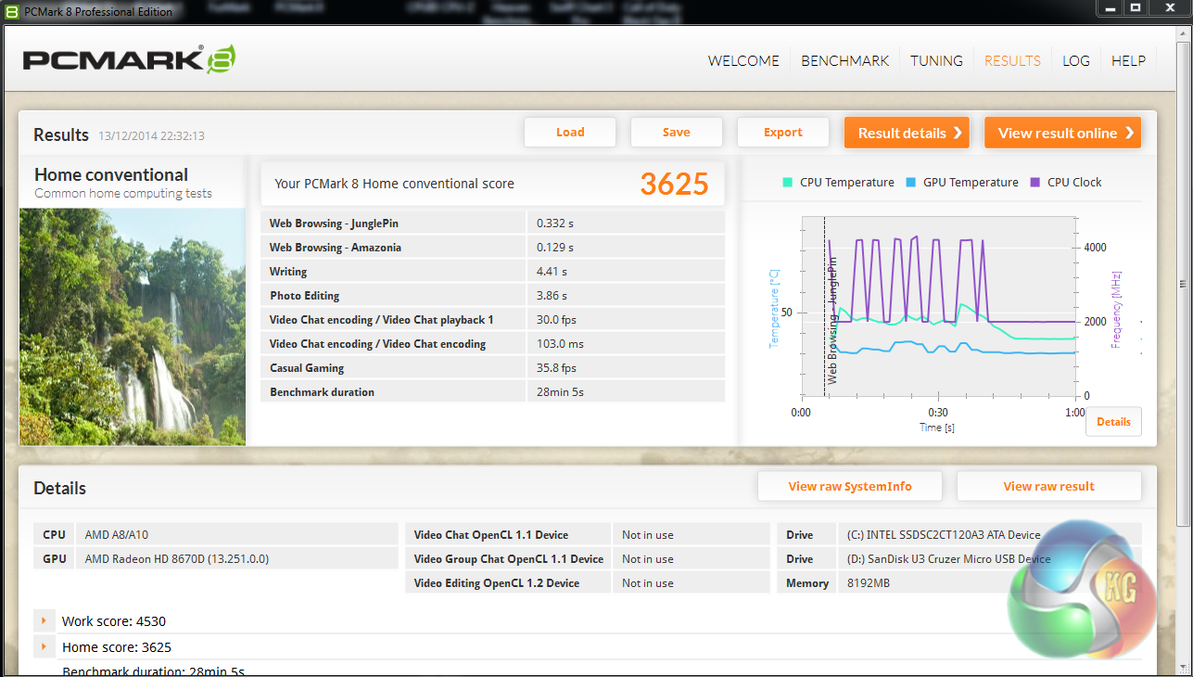Click the vertical scrollbar thumb

1184,283
